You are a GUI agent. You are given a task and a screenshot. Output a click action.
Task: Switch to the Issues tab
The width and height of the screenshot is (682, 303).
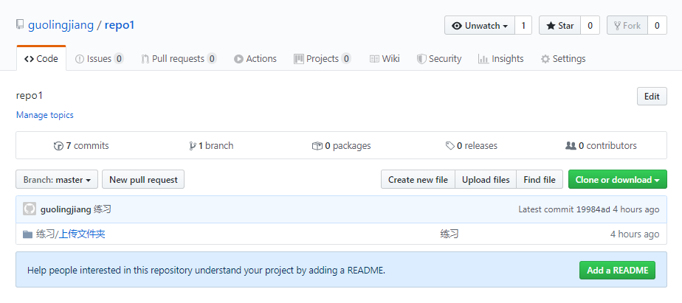click(x=99, y=59)
